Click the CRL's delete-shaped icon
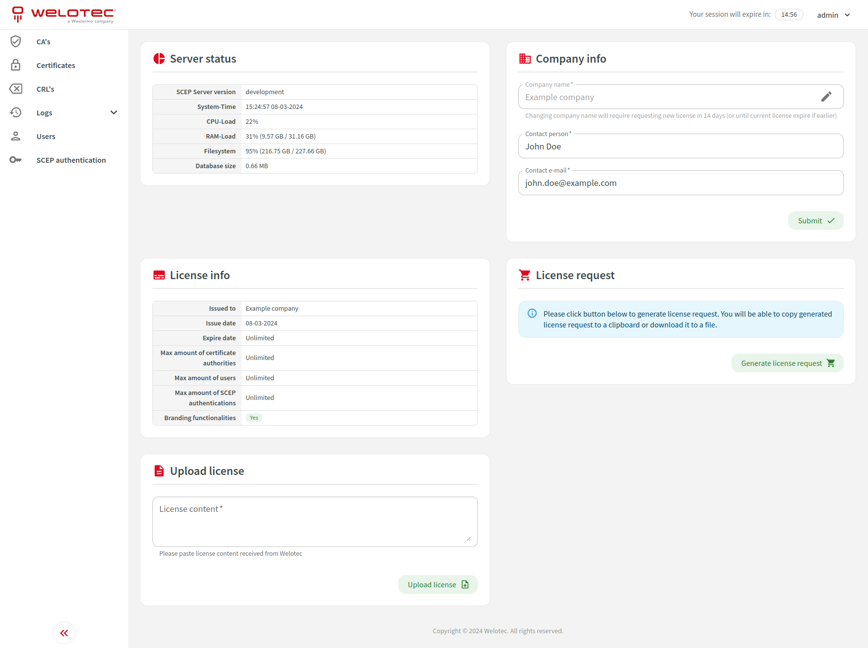 16,89
